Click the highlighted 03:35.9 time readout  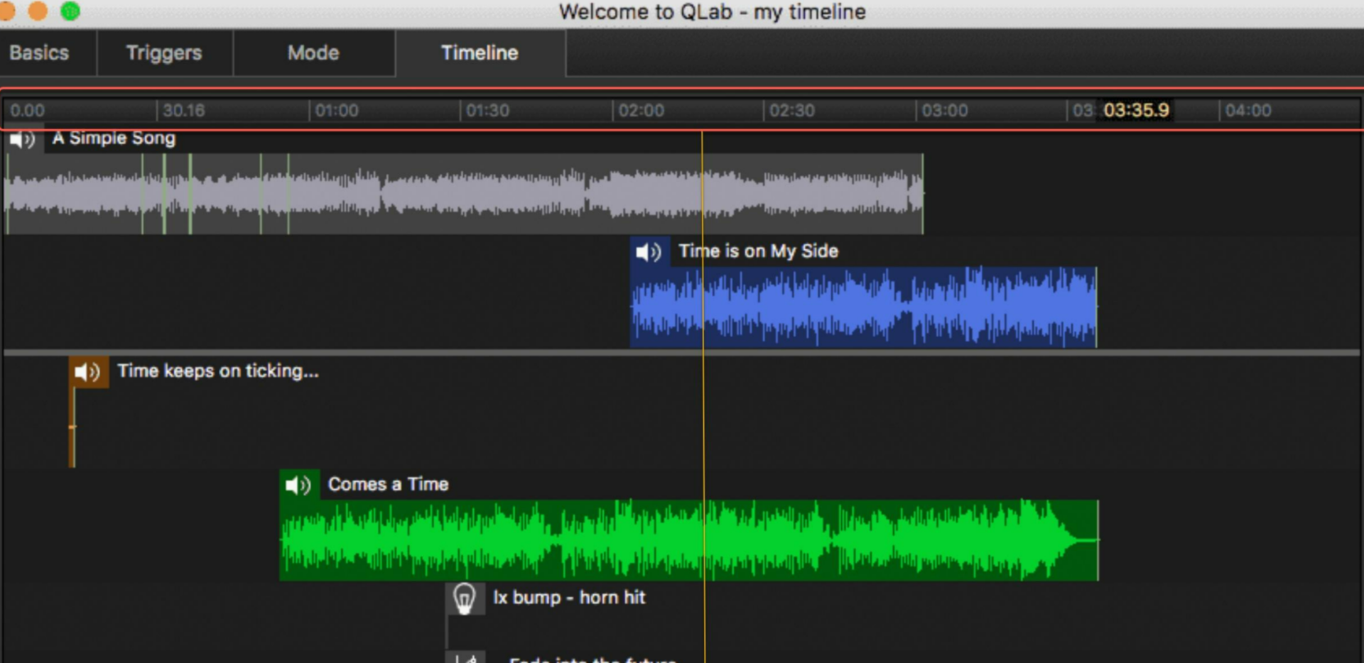[x=1136, y=110]
